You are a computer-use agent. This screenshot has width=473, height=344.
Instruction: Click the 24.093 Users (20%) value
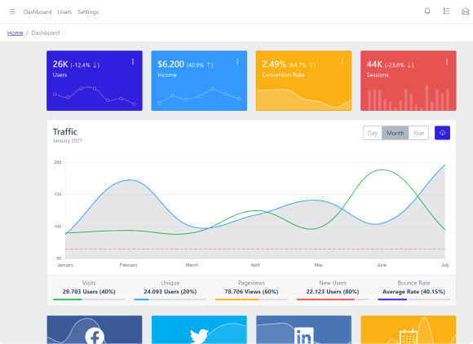[x=170, y=292]
